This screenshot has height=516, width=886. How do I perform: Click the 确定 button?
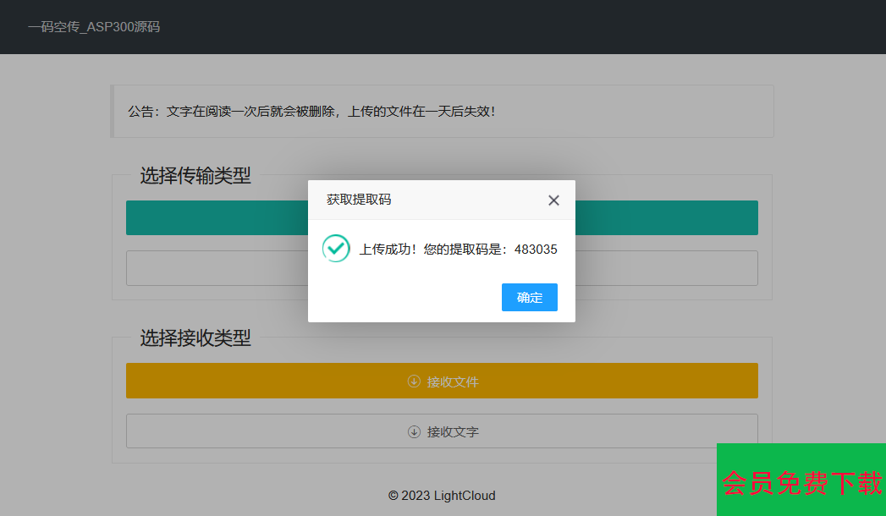tap(529, 298)
